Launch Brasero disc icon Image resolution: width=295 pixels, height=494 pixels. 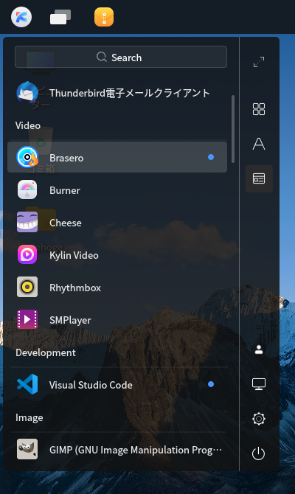(x=27, y=157)
